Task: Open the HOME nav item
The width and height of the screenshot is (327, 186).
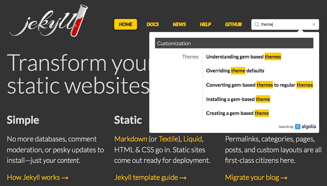Action: (x=125, y=24)
